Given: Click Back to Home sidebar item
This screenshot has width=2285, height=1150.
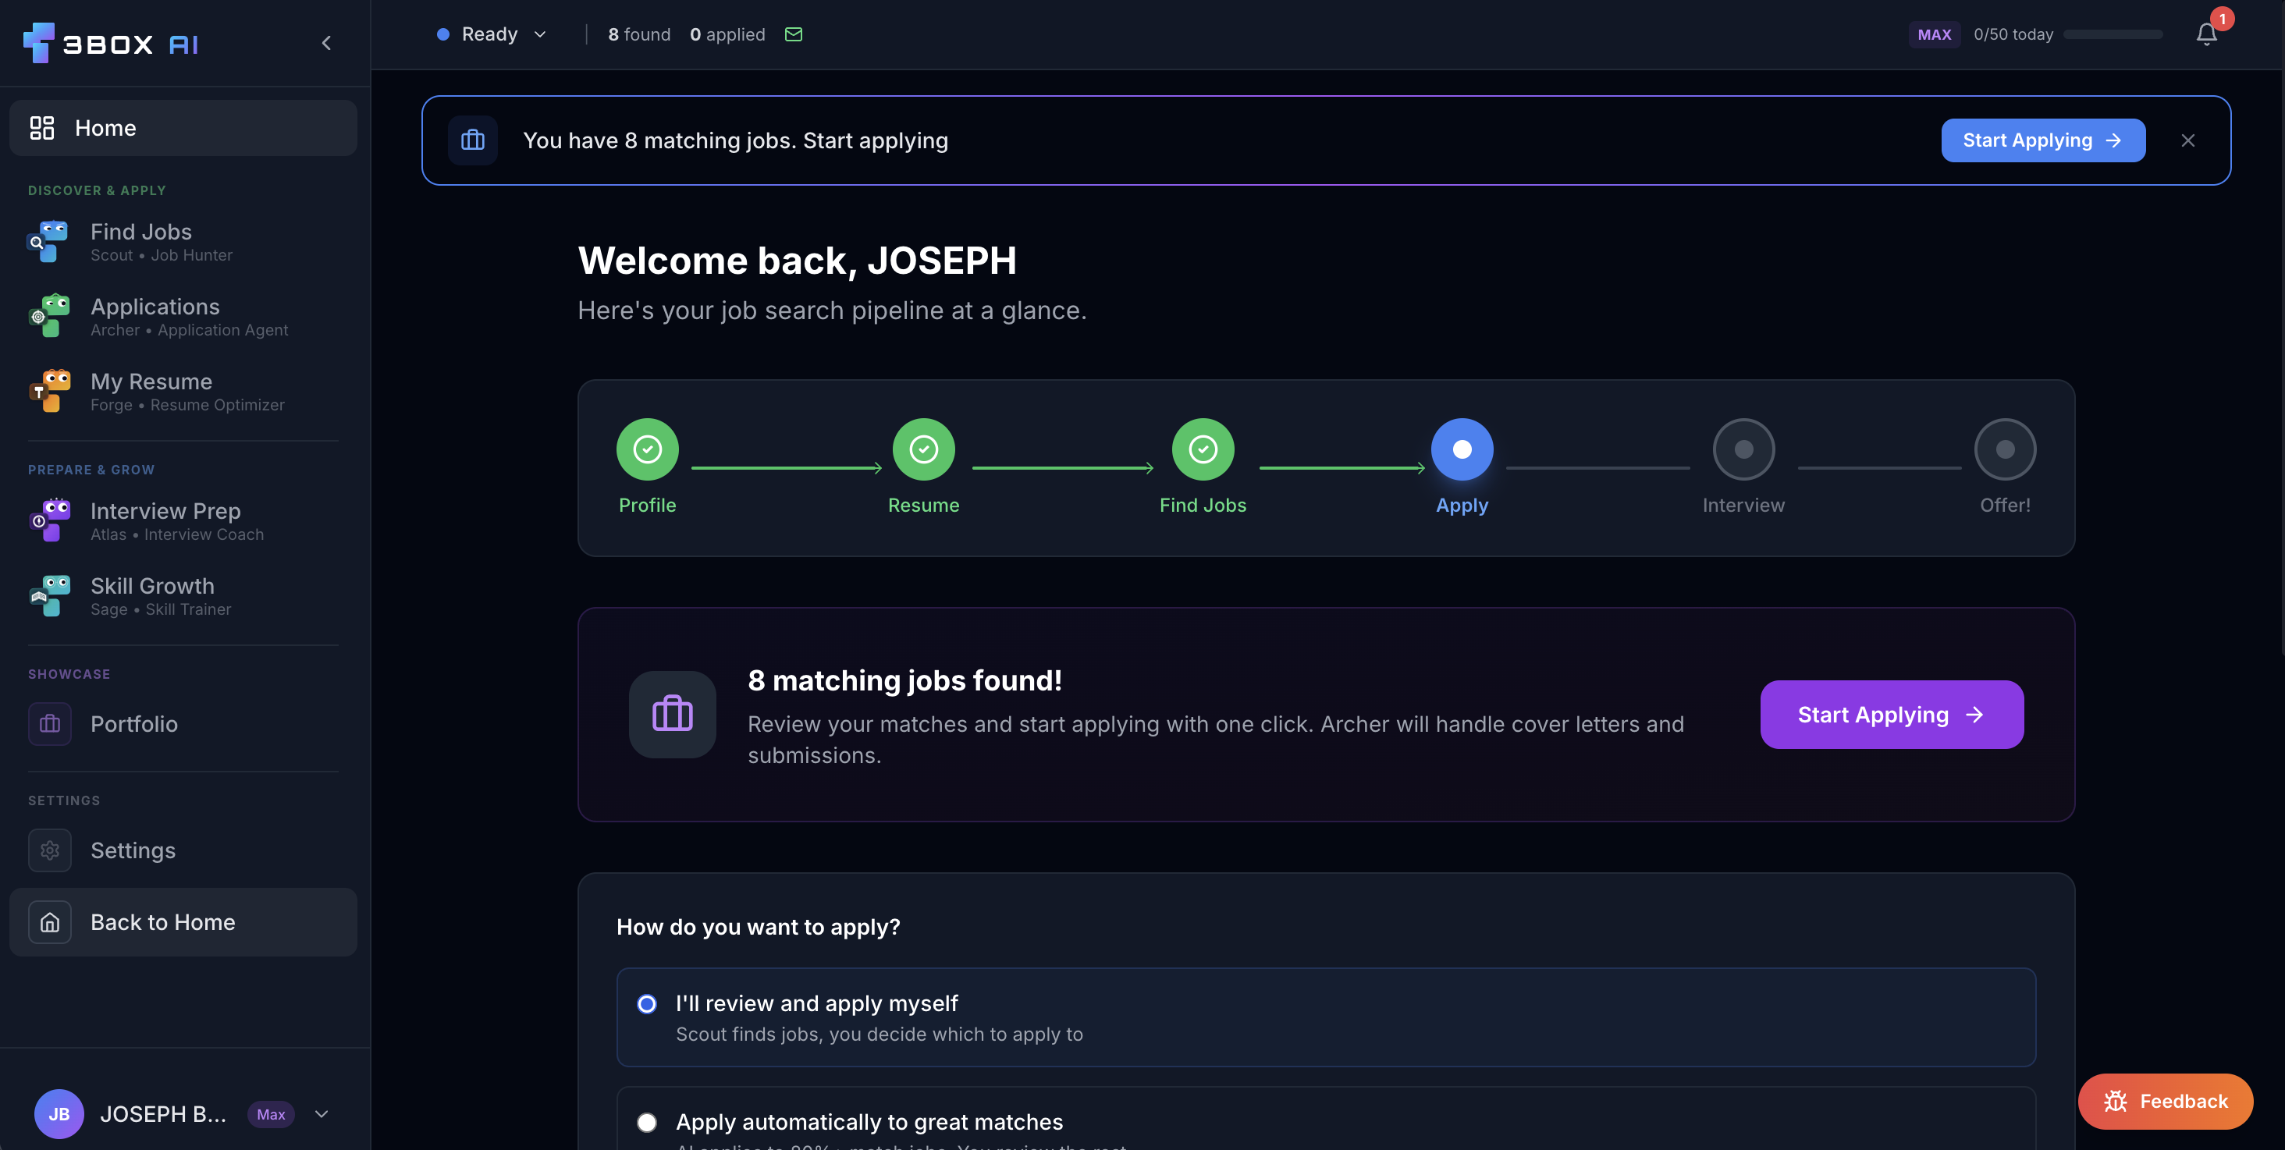Looking at the screenshot, I should coord(183,922).
